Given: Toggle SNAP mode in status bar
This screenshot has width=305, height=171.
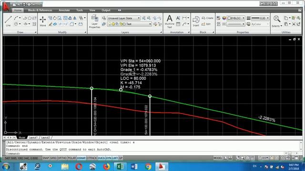Looking at the screenshot, I should tap(46, 158).
